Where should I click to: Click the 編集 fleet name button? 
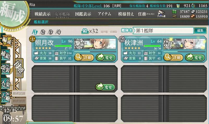point(200,31)
